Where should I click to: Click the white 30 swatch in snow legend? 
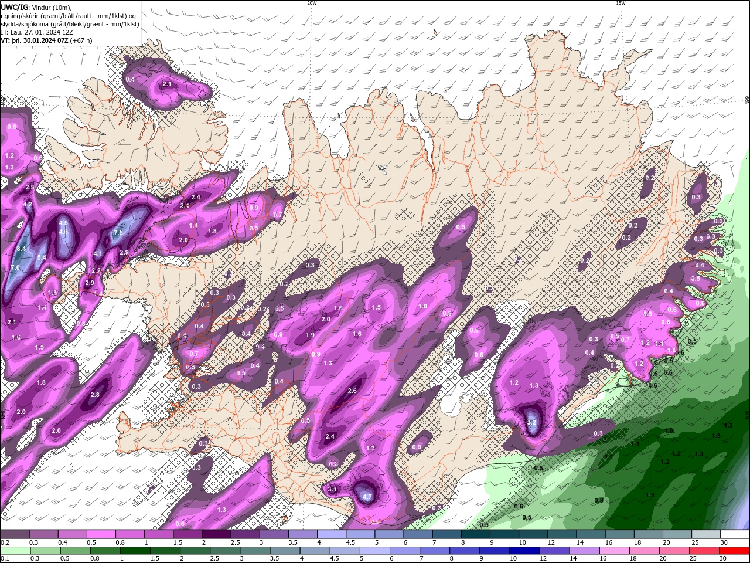735,534
